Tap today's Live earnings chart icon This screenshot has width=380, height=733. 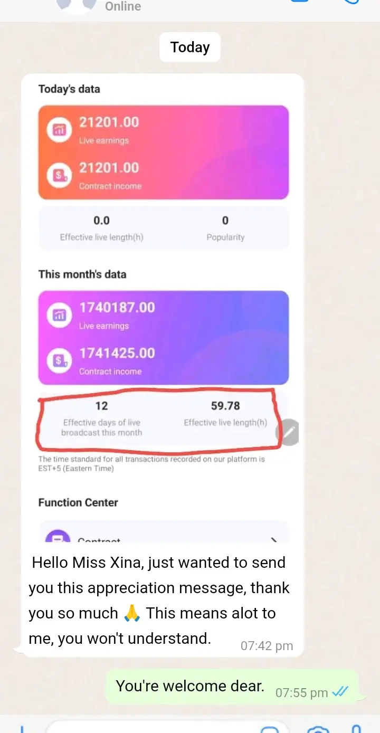click(x=60, y=130)
